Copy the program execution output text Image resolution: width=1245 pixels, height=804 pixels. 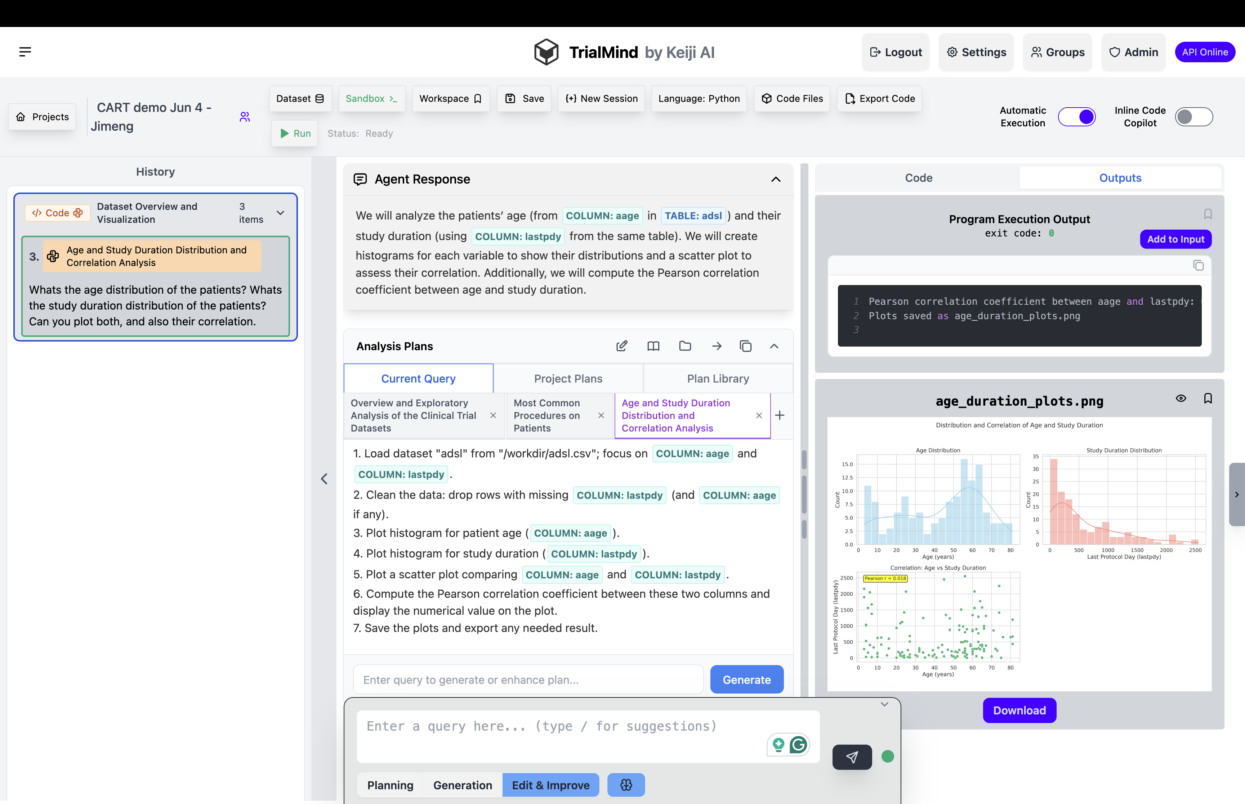(1198, 266)
